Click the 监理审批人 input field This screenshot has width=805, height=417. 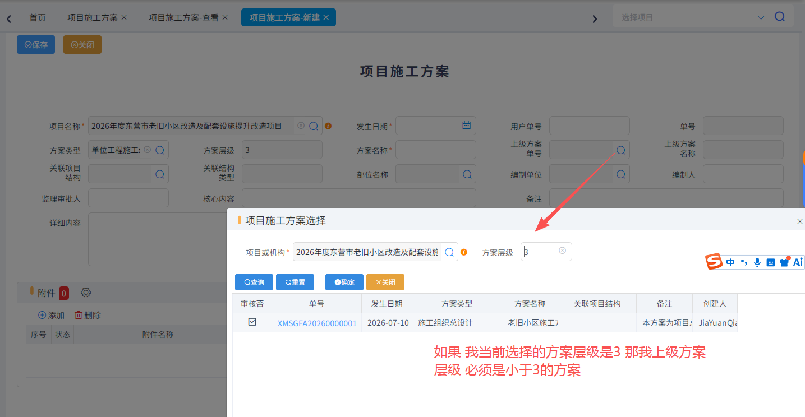[x=128, y=198]
